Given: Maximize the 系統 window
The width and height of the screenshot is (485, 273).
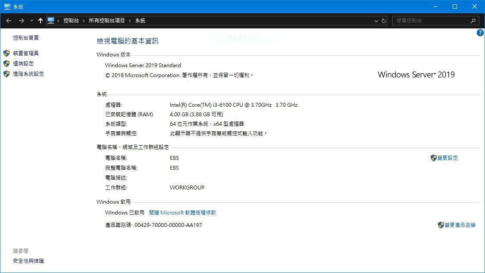Looking at the screenshot, I should (455, 6).
